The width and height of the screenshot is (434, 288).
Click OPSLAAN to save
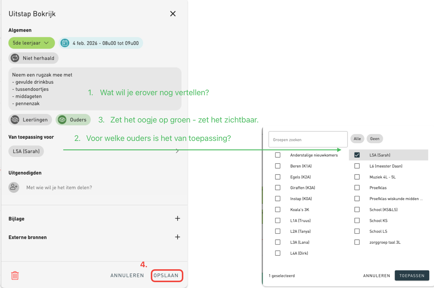pos(166,275)
